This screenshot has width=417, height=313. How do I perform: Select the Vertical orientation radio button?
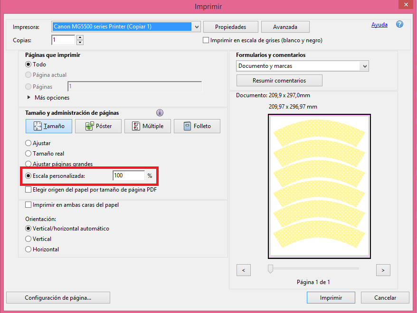28,239
